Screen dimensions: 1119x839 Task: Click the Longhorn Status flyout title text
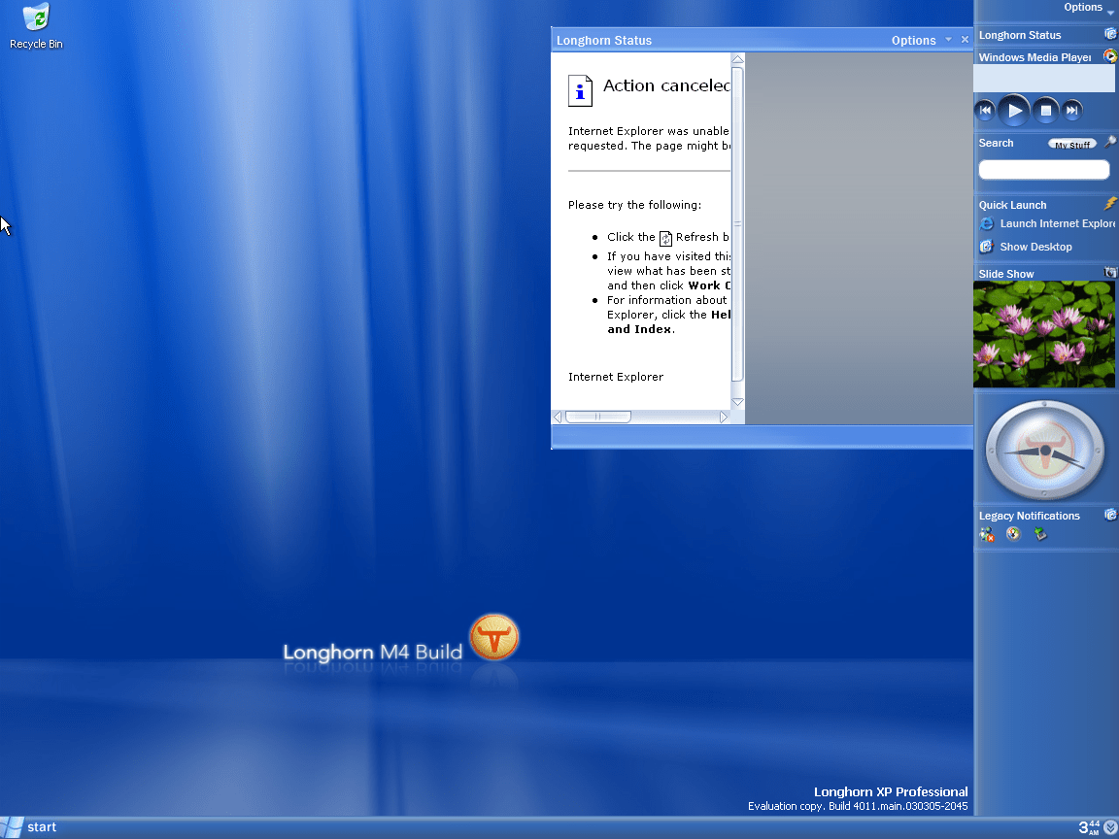pos(604,41)
